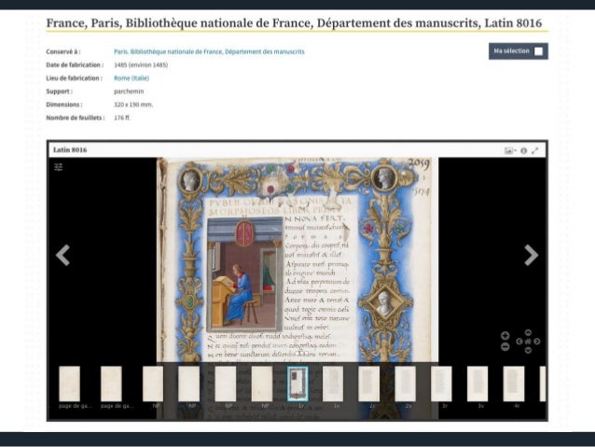Click the miniature of the seated scribe
This screenshot has height=447, width=595.
[x=245, y=274]
